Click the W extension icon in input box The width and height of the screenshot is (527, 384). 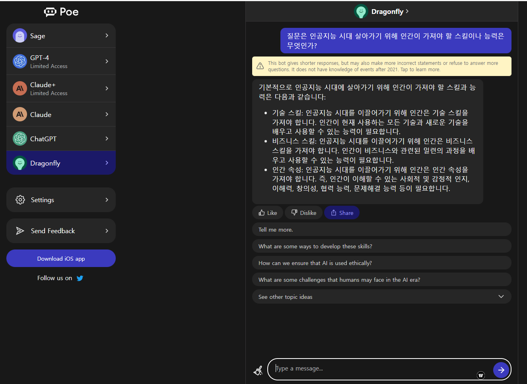[481, 375]
